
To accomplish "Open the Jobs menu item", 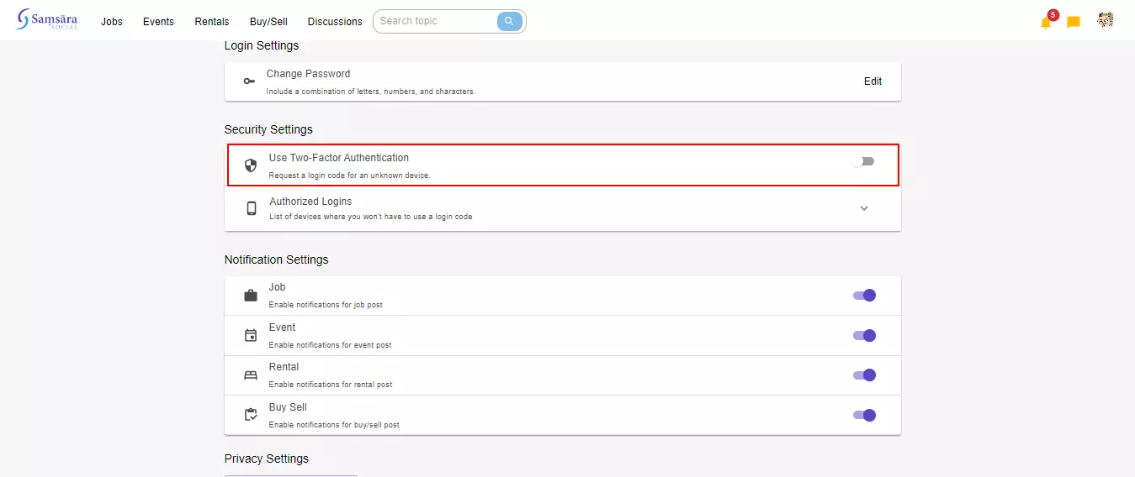I will coord(112,22).
